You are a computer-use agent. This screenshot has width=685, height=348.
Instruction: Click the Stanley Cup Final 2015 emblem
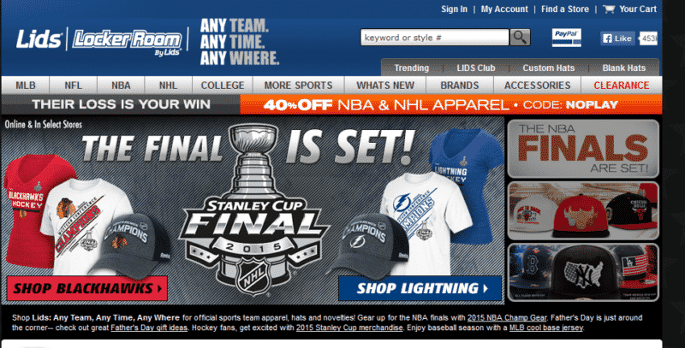[x=255, y=209]
